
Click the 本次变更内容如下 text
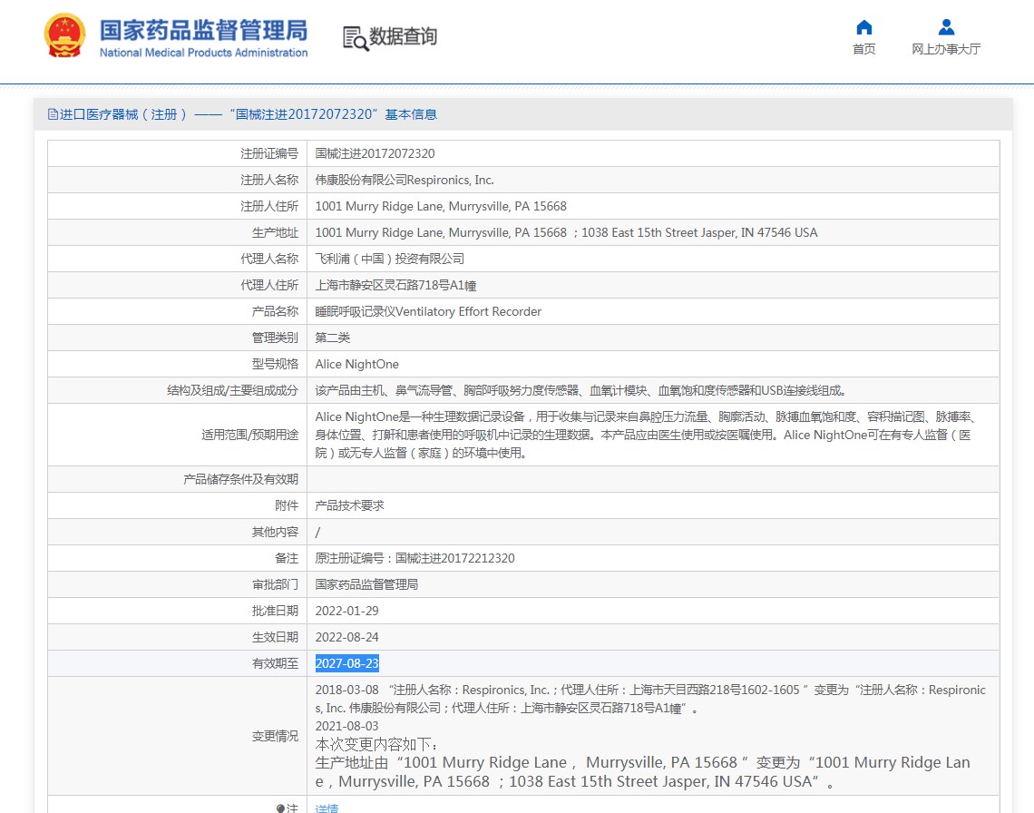coord(376,744)
